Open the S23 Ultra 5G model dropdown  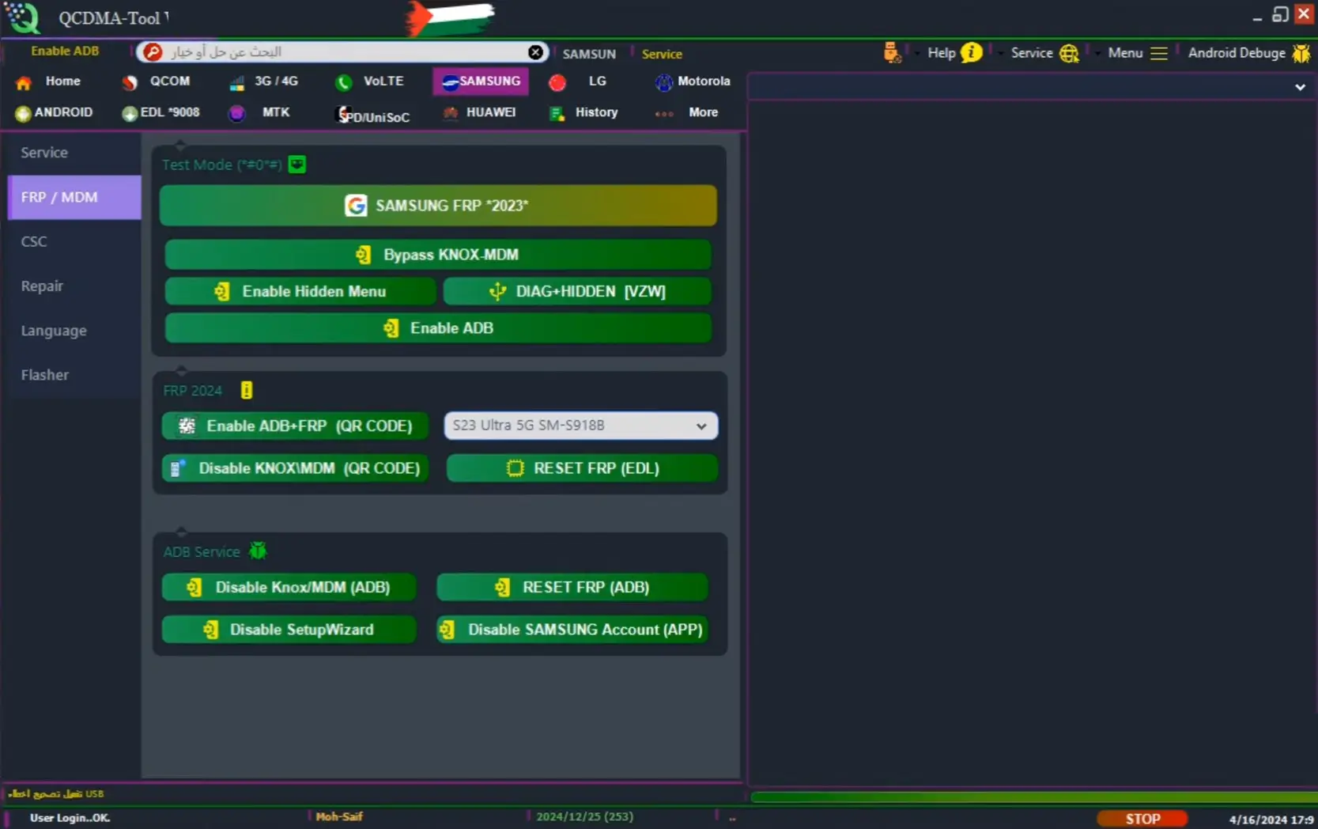pyautogui.click(x=581, y=426)
